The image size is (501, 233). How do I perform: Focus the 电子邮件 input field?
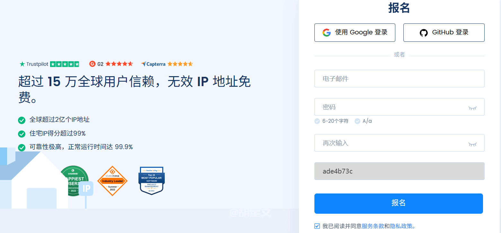[x=399, y=79]
